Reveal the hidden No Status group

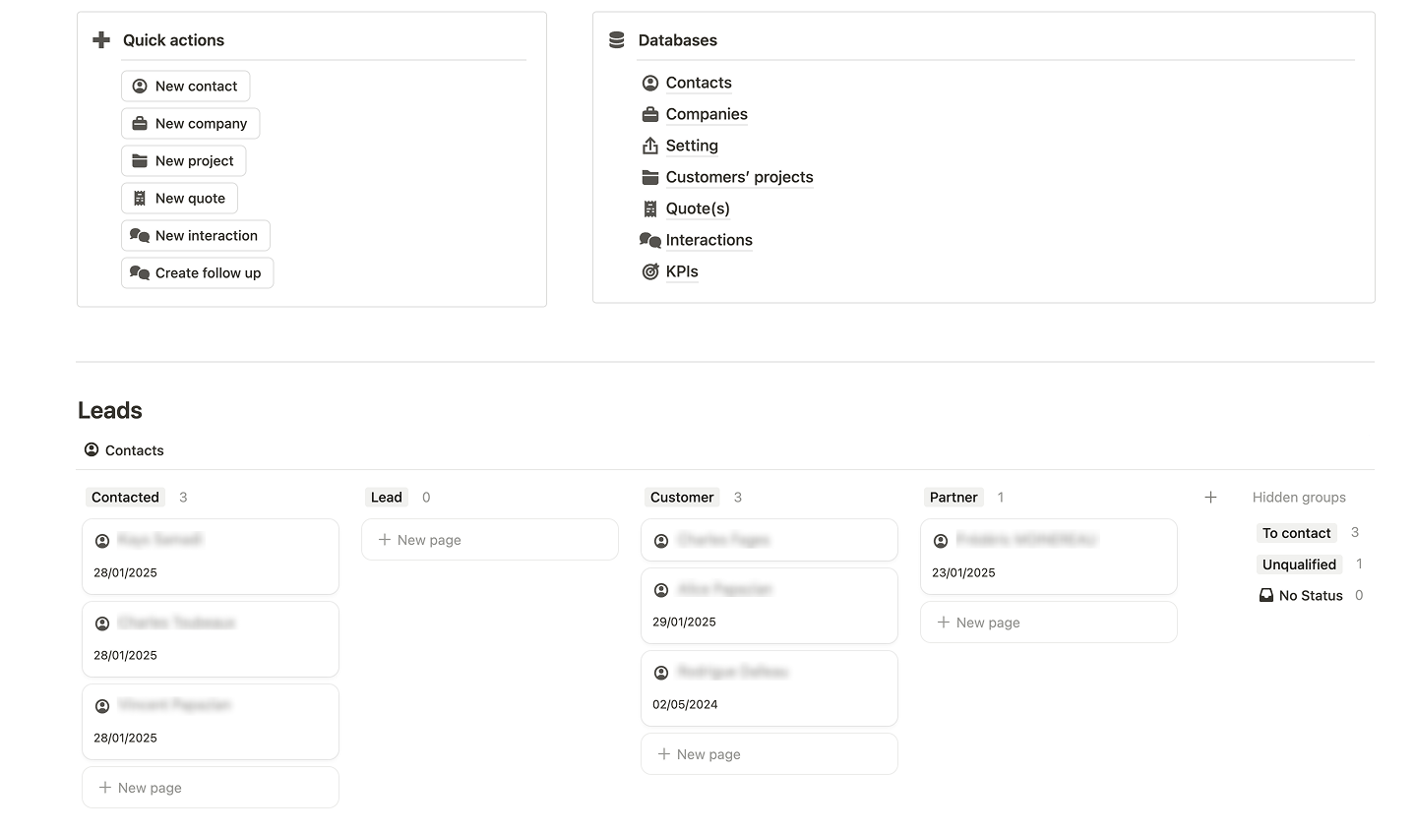coord(1310,596)
